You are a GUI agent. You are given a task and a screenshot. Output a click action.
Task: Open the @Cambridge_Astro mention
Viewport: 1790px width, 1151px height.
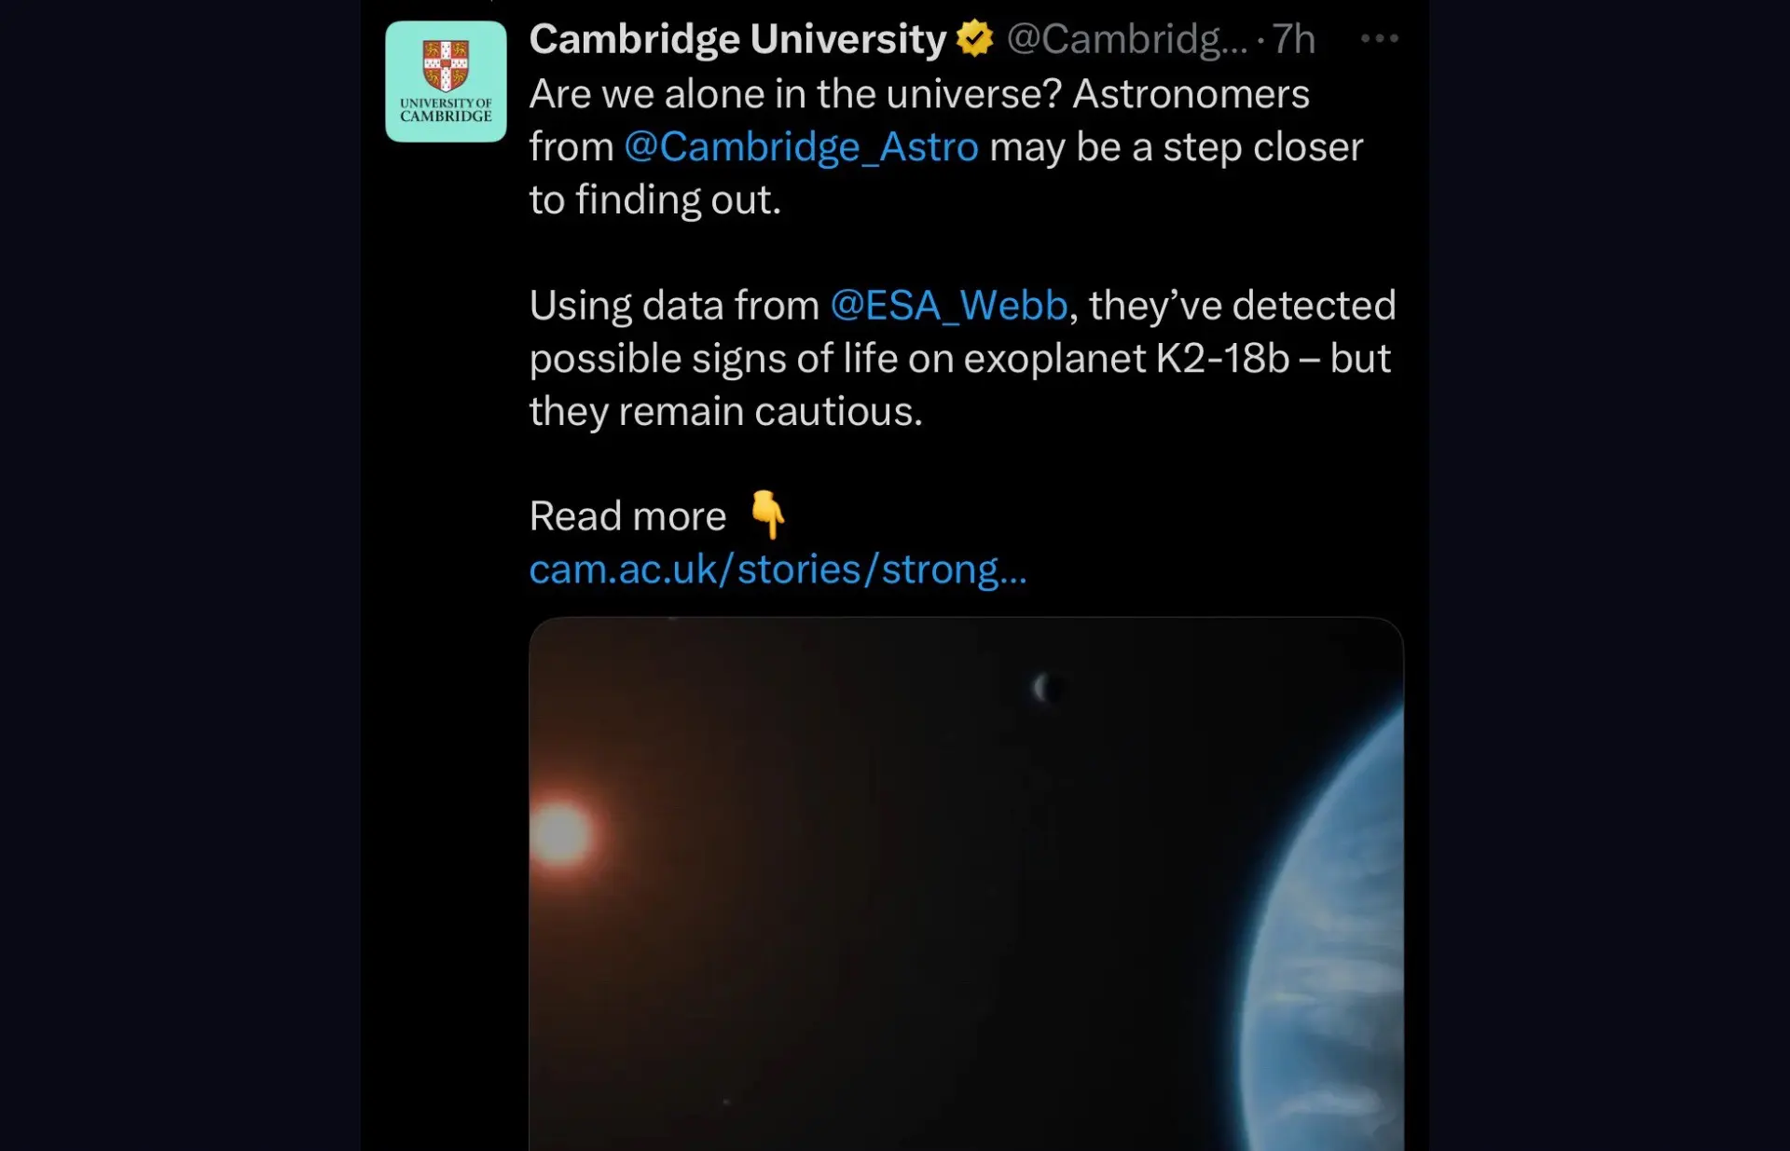point(801,147)
